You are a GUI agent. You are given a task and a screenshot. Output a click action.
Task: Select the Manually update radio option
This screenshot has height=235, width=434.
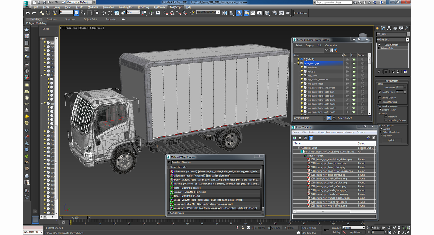381,135
